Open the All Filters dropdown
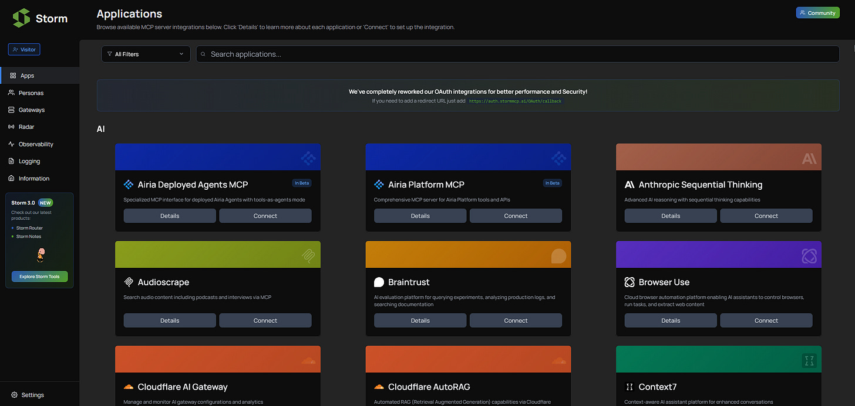Viewport: 855px width, 406px height. 146,54
